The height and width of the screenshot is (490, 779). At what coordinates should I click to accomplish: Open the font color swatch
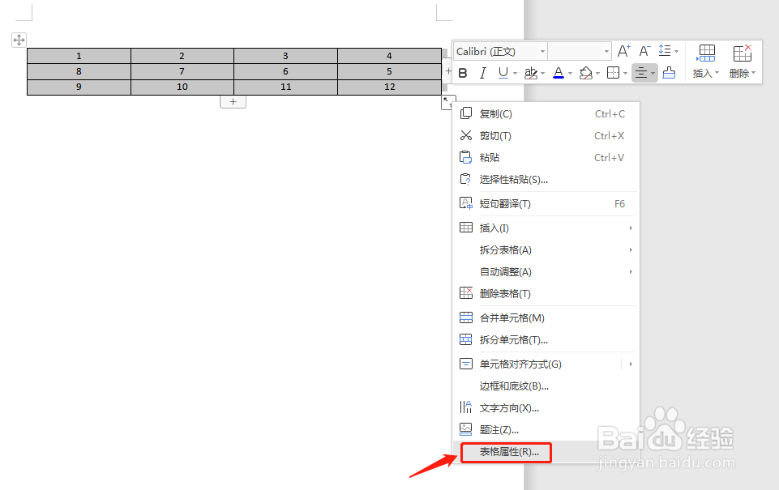(x=559, y=73)
